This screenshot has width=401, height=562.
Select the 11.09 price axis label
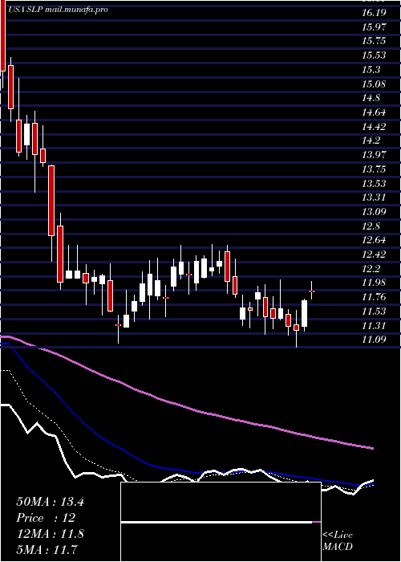tap(374, 340)
